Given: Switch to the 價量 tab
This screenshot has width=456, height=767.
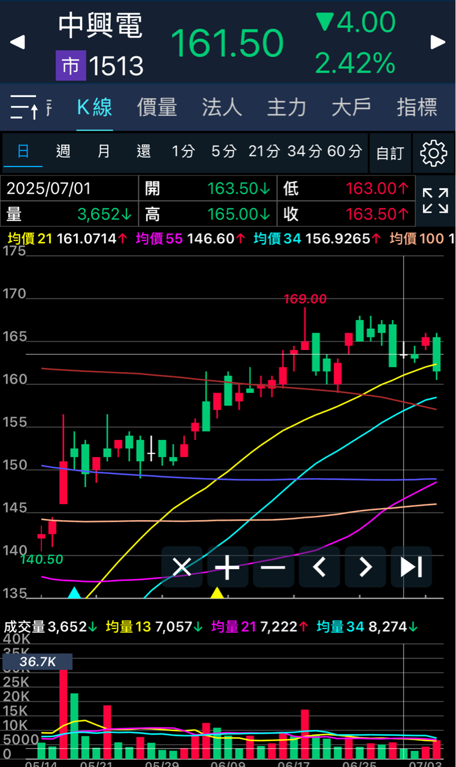Looking at the screenshot, I should [x=157, y=107].
